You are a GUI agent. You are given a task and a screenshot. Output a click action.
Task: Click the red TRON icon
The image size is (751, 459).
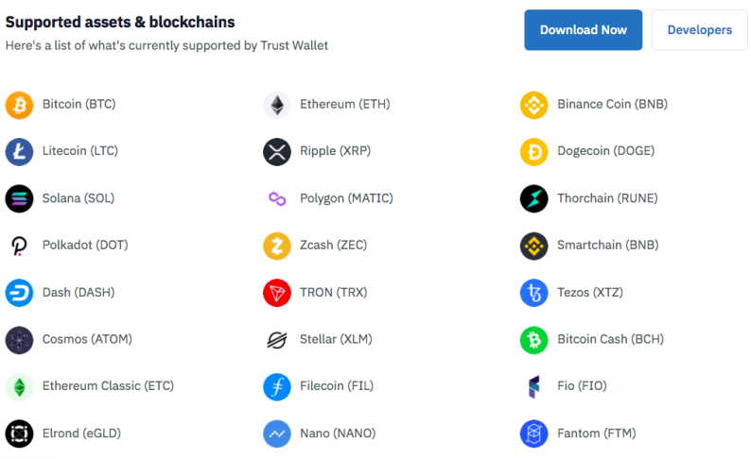[277, 293]
